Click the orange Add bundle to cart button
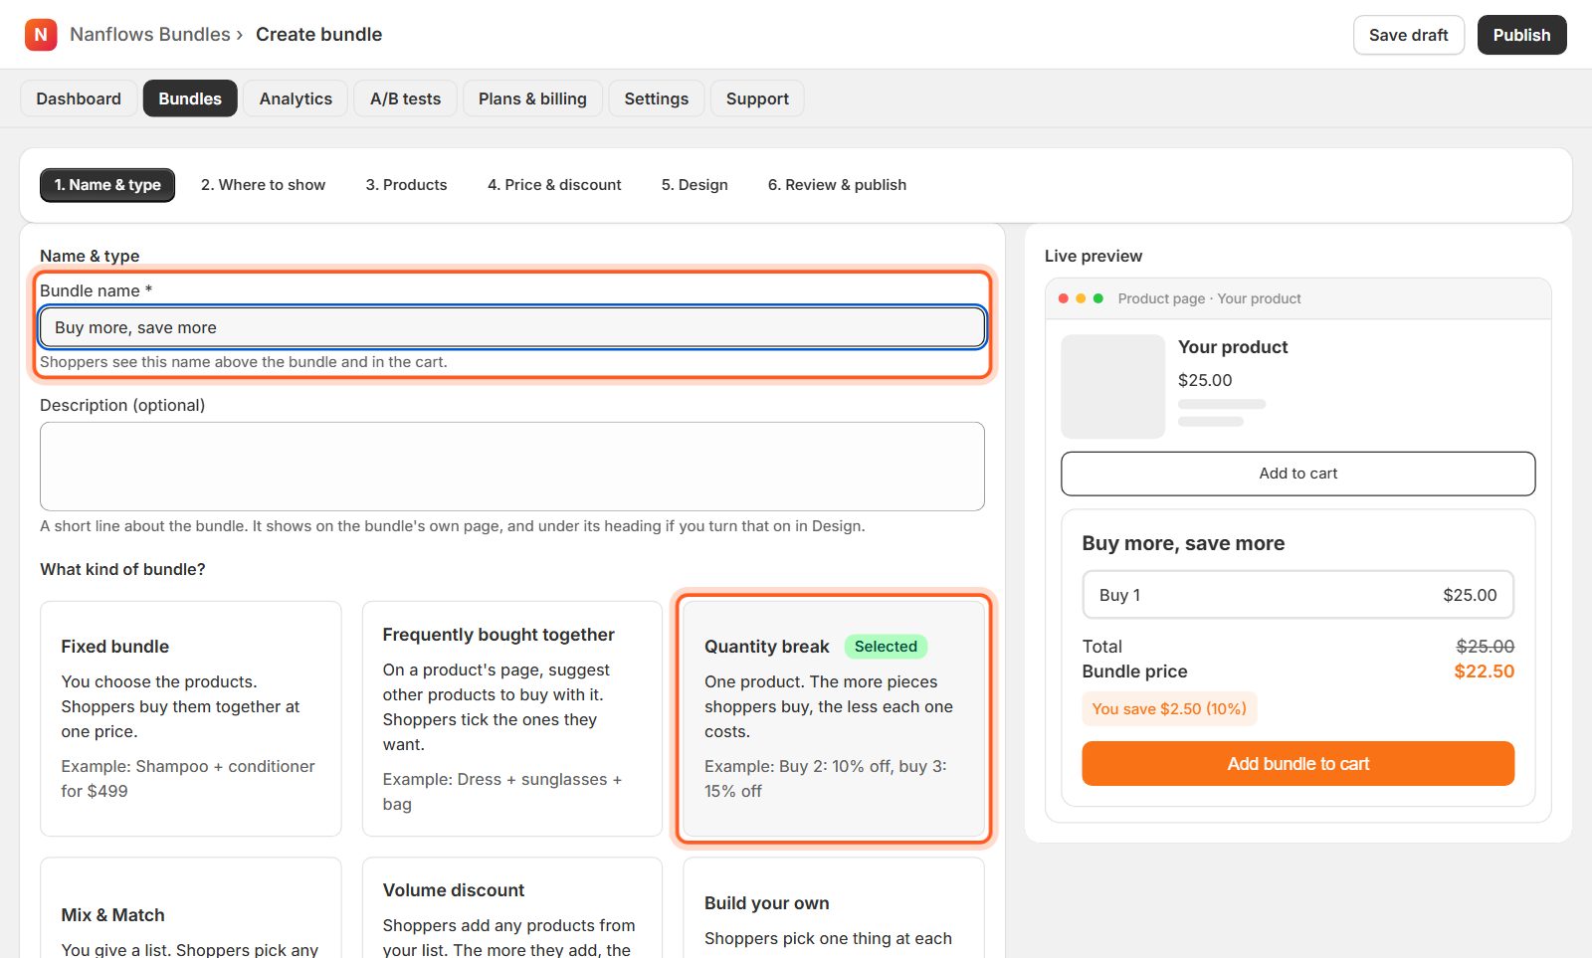1592x958 pixels. (x=1298, y=764)
